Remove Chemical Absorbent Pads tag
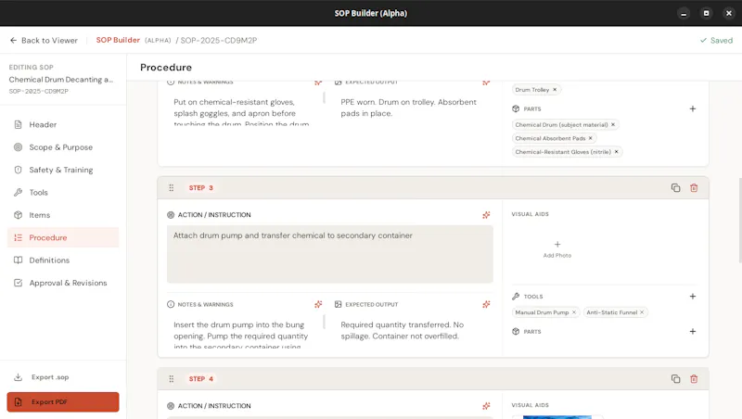742x419 pixels. pyautogui.click(x=590, y=138)
